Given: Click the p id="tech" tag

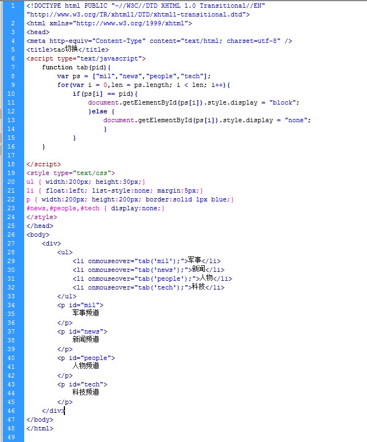Looking at the screenshot, I should point(83,385).
